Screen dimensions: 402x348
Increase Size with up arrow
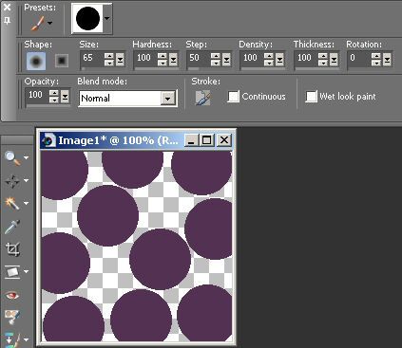pos(109,55)
